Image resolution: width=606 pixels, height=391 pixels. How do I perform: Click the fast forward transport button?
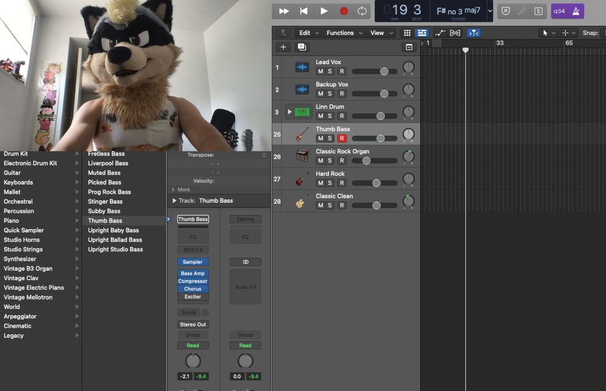click(284, 12)
